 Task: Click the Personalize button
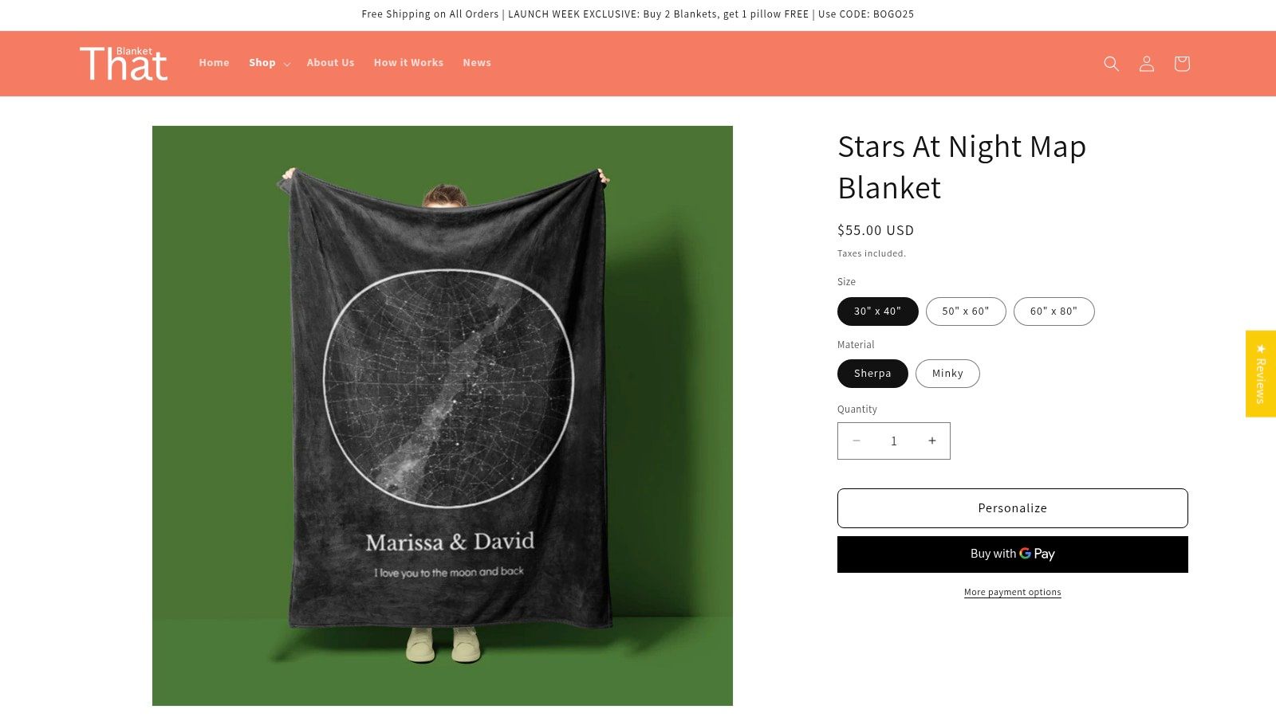tap(1012, 508)
